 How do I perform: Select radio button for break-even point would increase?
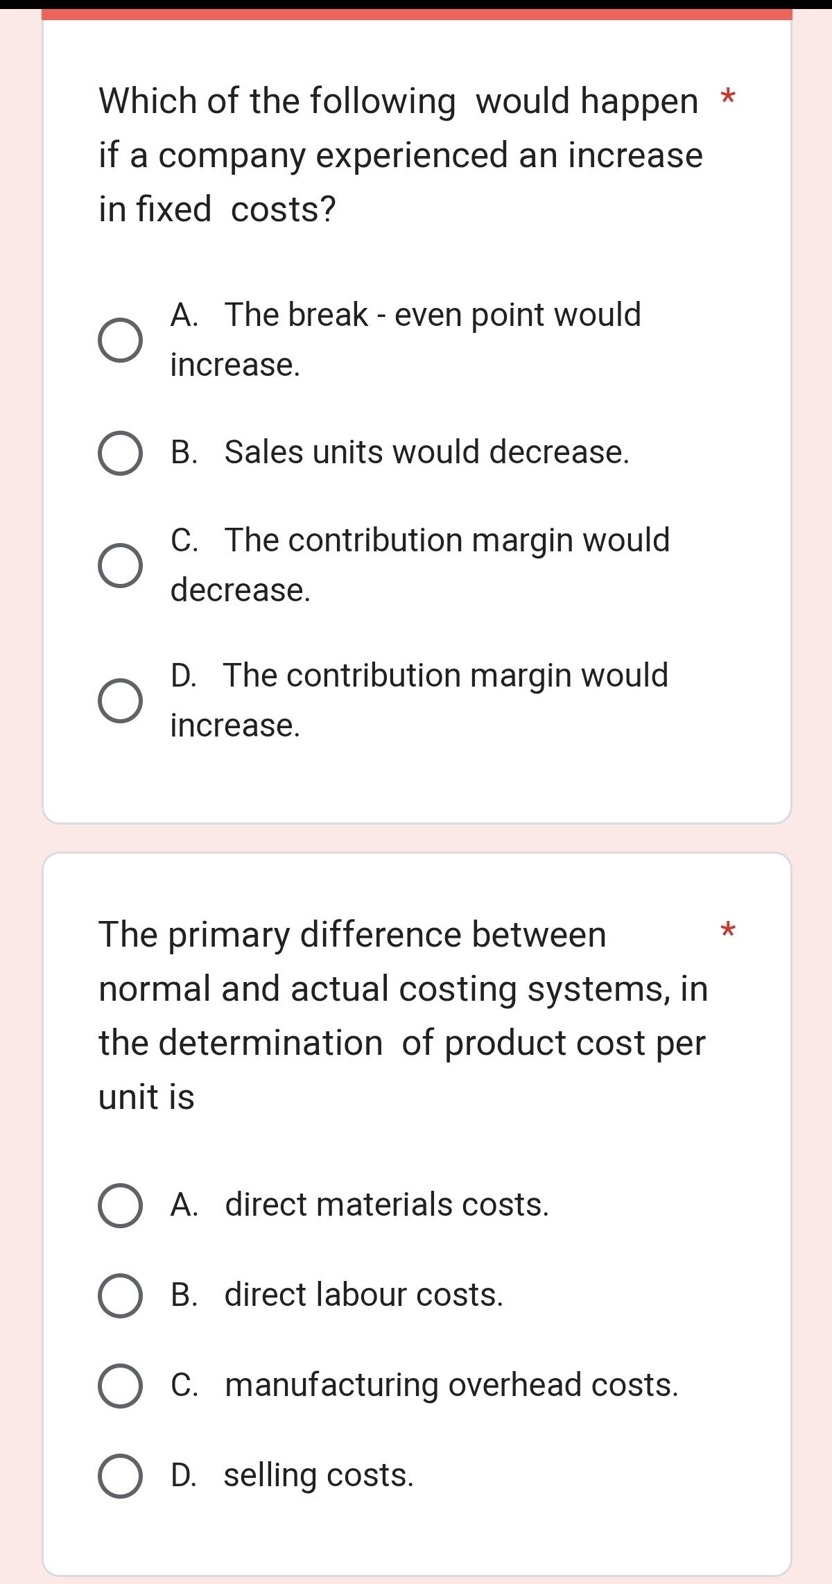pyautogui.click(x=121, y=341)
